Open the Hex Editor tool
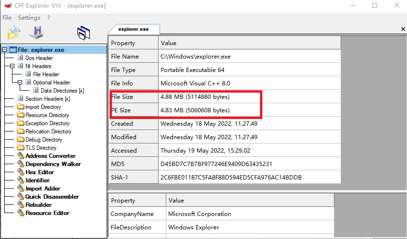The width and height of the screenshot is (407, 239). pos(39,172)
